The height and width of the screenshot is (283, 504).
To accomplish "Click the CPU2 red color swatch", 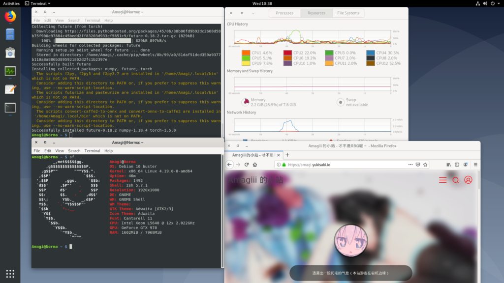I will click(x=287, y=53).
